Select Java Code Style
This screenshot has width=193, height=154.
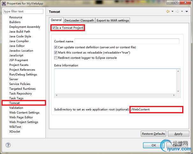pos(20,36)
